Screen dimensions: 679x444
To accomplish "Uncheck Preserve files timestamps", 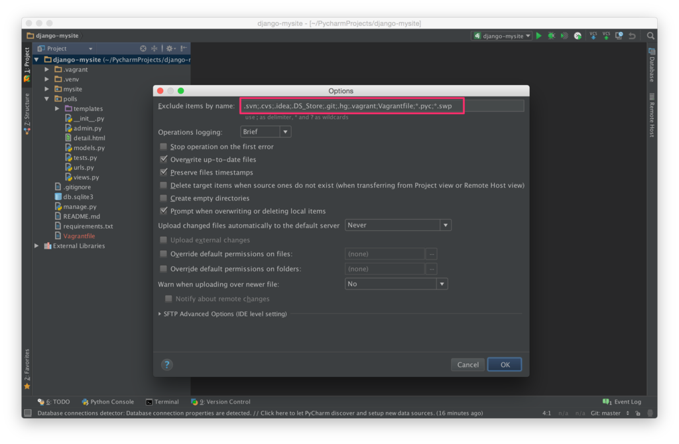I will 163,172.
